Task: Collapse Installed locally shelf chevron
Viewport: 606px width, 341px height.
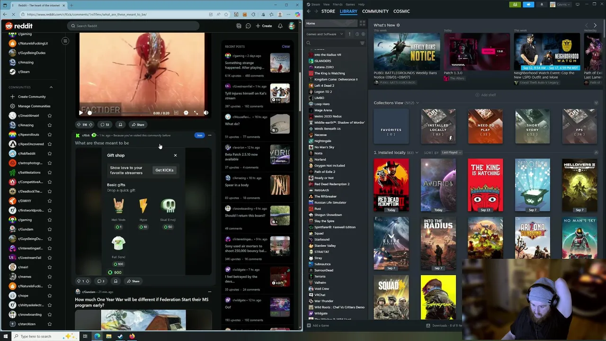Action: (x=596, y=153)
